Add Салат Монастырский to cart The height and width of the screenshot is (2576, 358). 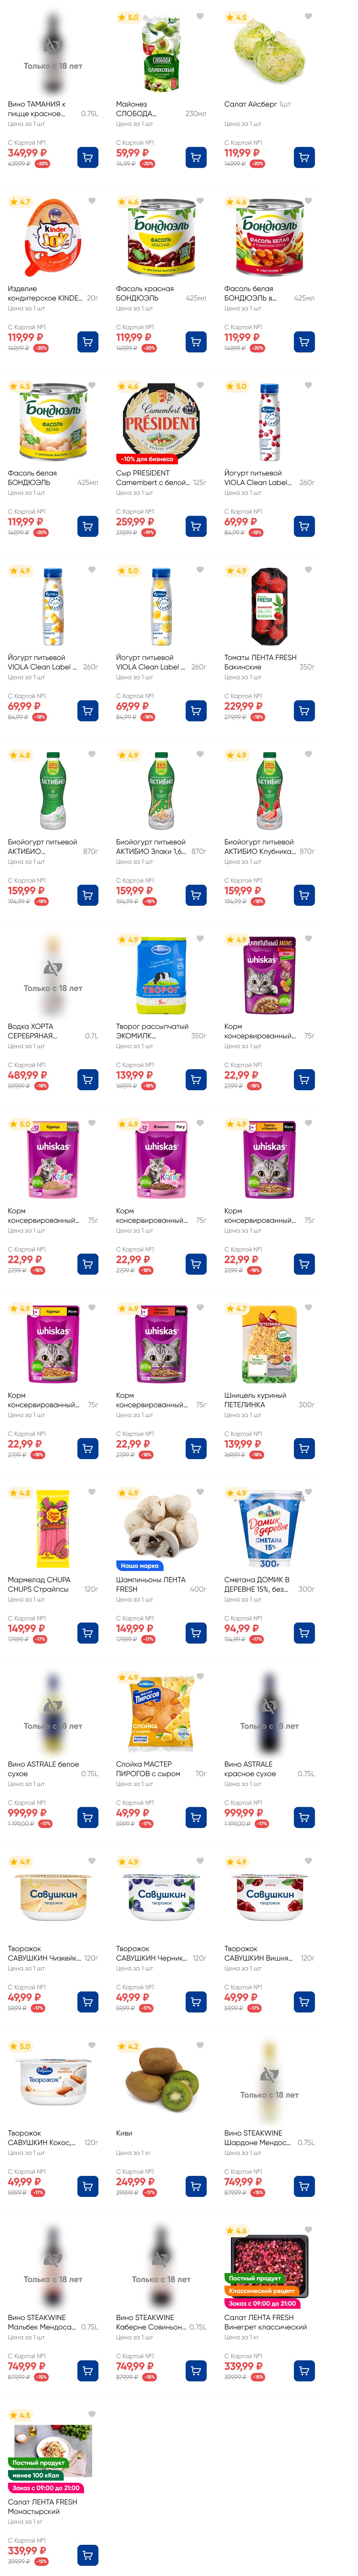(88, 2555)
